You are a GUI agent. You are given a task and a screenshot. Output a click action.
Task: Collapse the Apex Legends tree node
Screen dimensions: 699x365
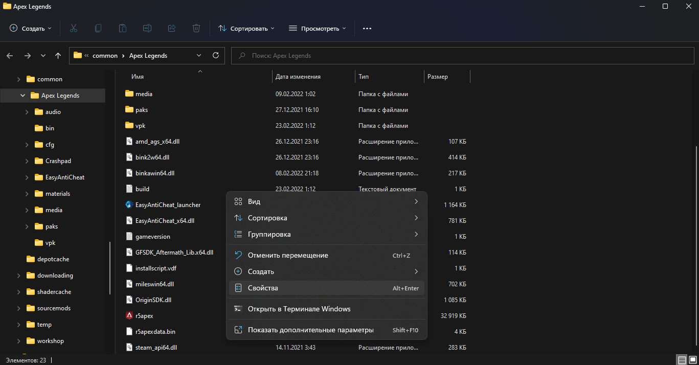pos(22,96)
